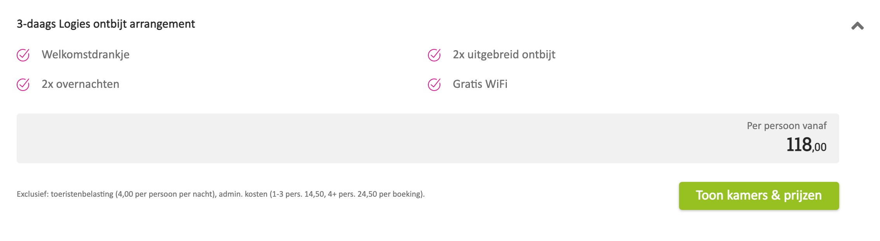Click the admin. kosten portion of the disclaimer
Viewport: 880px width, 241px height.
[243, 194]
